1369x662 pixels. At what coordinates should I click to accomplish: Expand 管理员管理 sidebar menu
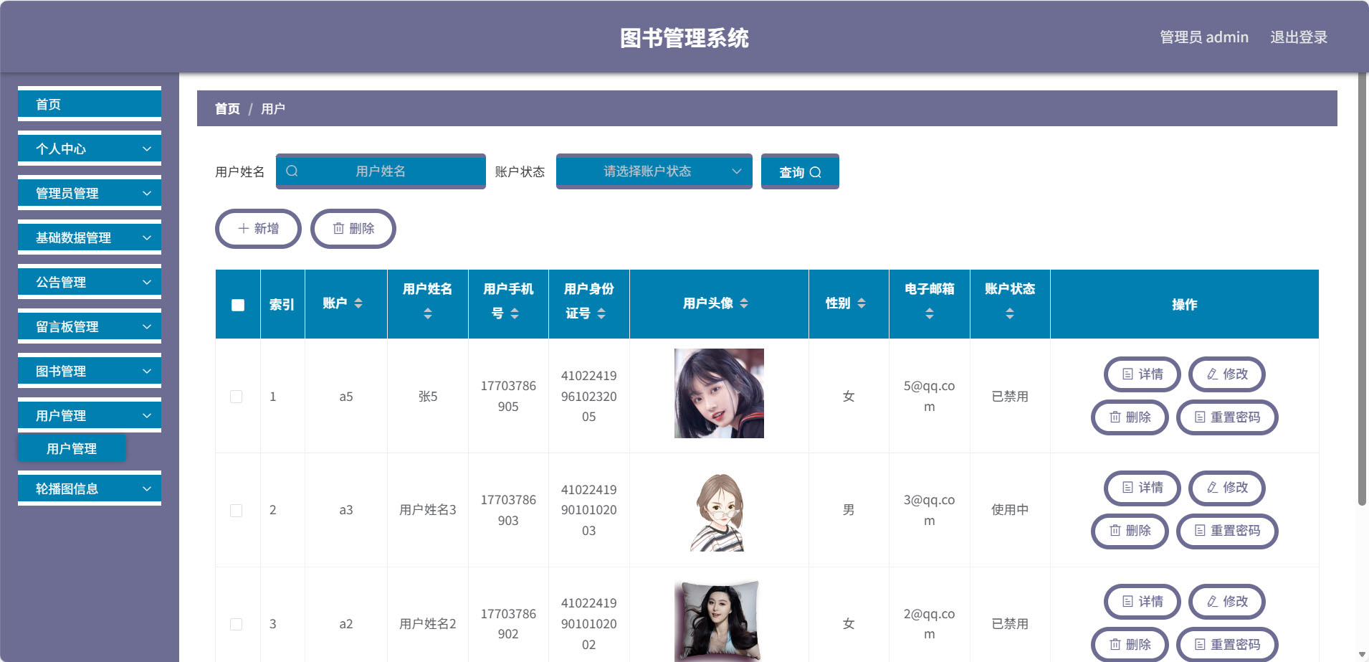90,193
